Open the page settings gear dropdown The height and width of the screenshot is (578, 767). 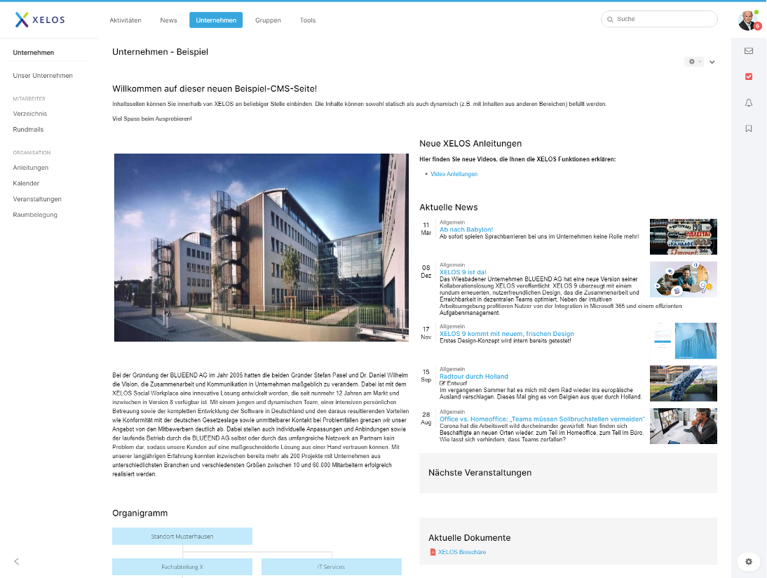coord(694,62)
